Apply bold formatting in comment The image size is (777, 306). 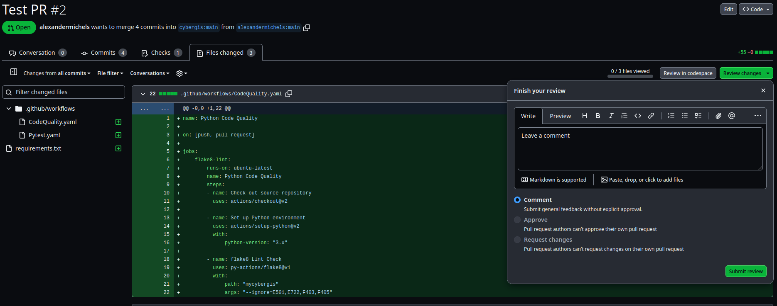(x=598, y=116)
